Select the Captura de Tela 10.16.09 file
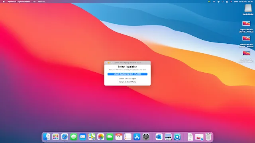This screenshot has width=255, height=143. [246, 41]
